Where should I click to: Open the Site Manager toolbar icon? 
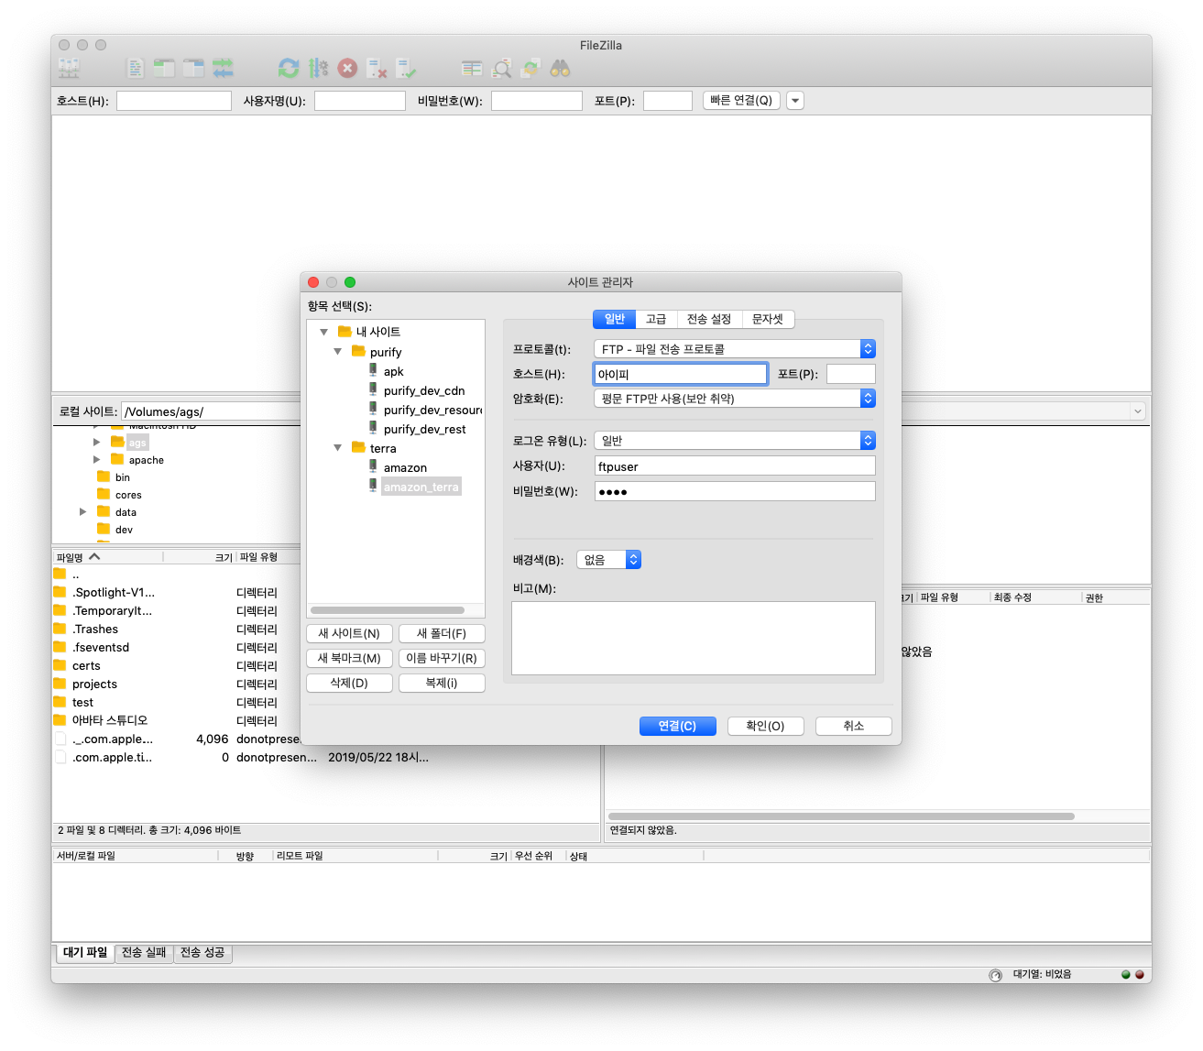69,68
